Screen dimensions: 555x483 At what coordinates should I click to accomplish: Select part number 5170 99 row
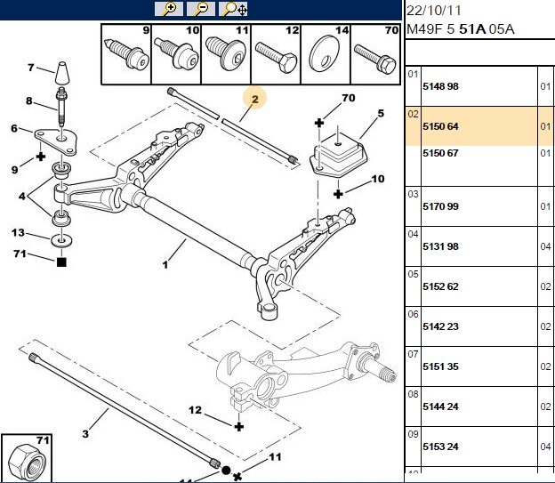pyautogui.click(x=479, y=206)
